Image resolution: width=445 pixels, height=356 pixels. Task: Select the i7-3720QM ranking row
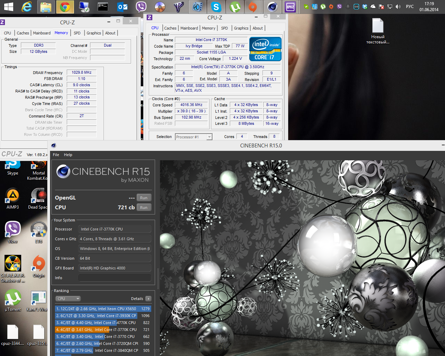[x=103, y=343]
